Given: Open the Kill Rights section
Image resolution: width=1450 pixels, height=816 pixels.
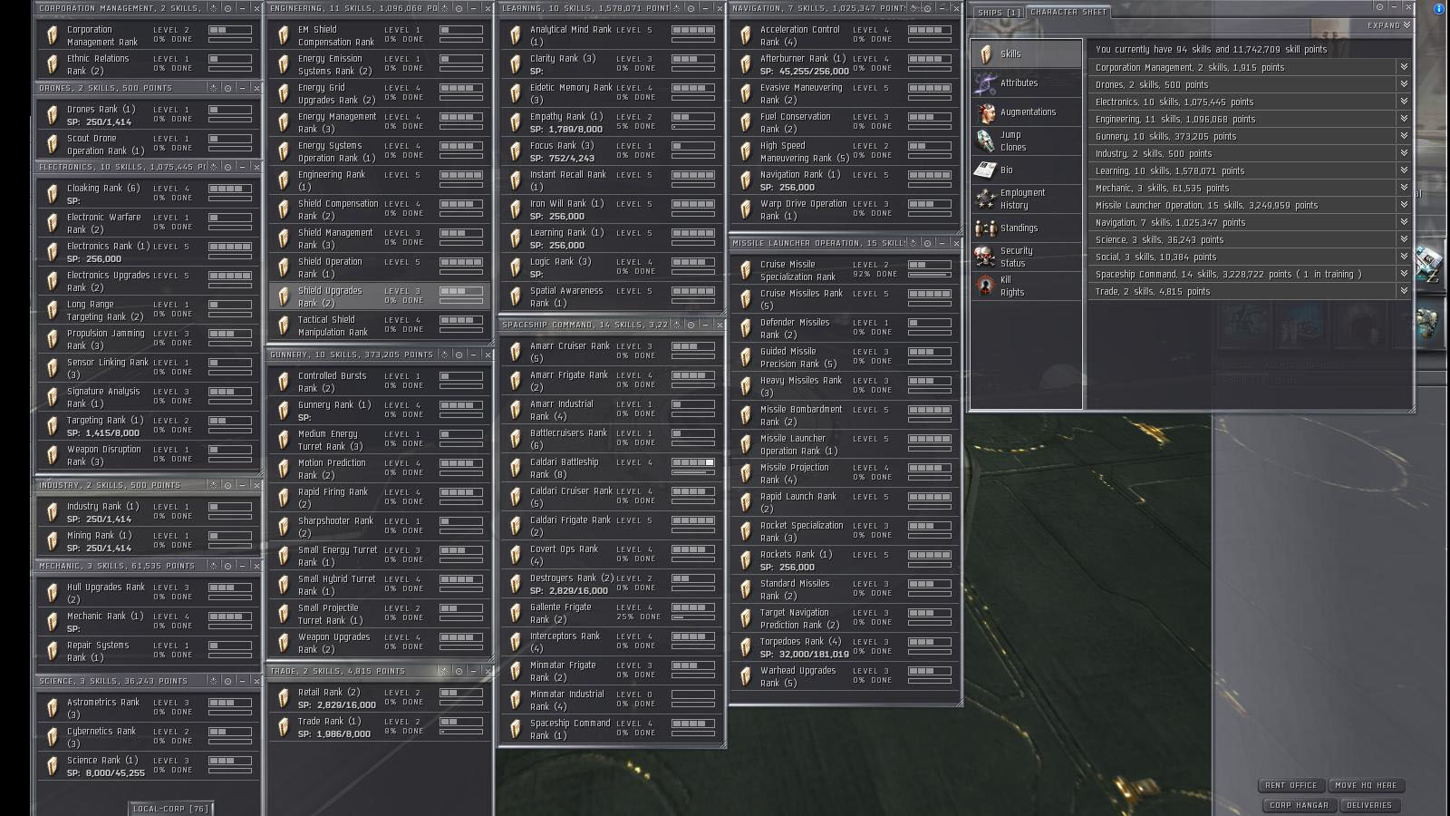Looking at the screenshot, I should [x=1027, y=287].
